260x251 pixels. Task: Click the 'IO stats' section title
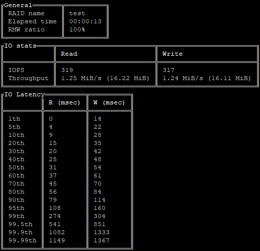[20, 46]
